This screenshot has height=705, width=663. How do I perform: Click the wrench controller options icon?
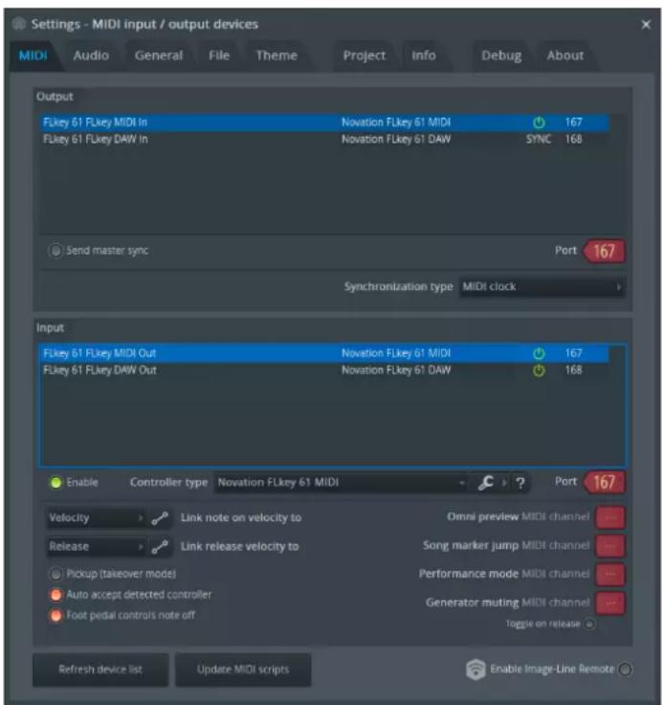[x=486, y=483]
